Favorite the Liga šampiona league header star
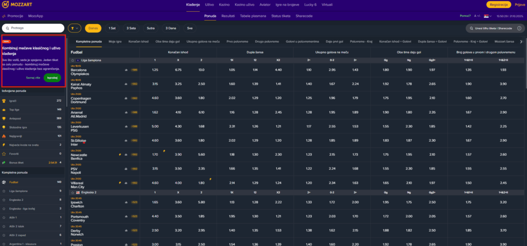 [73, 60]
